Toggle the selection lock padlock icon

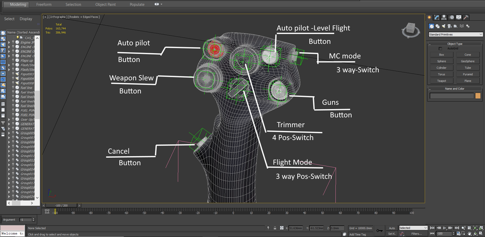[x=275, y=228]
